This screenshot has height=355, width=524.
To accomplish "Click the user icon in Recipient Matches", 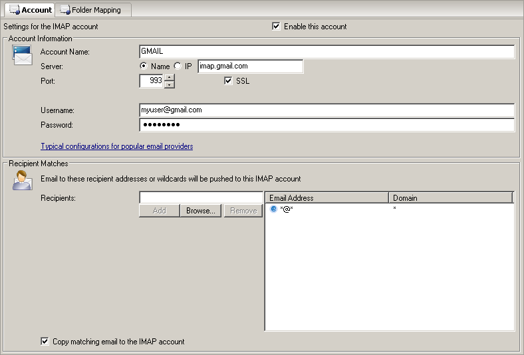I will coord(22,180).
